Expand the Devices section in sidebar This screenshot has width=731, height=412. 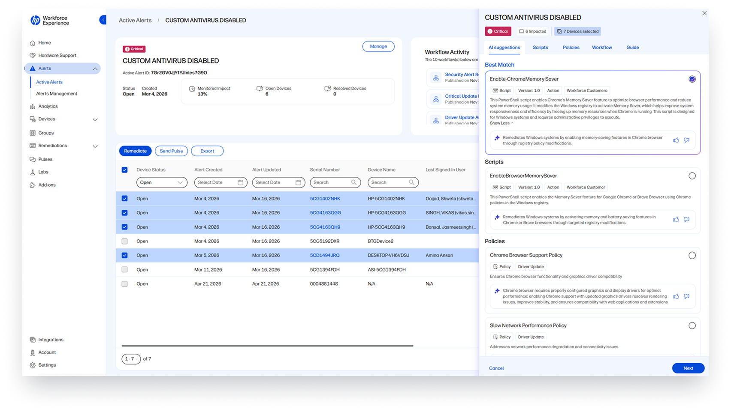click(95, 119)
